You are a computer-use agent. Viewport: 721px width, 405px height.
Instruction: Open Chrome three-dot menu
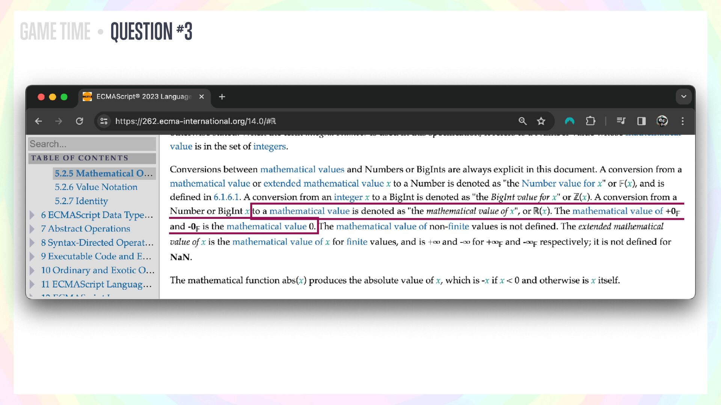point(683,121)
